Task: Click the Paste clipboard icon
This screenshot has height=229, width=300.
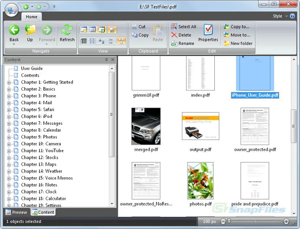Action: (158, 30)
